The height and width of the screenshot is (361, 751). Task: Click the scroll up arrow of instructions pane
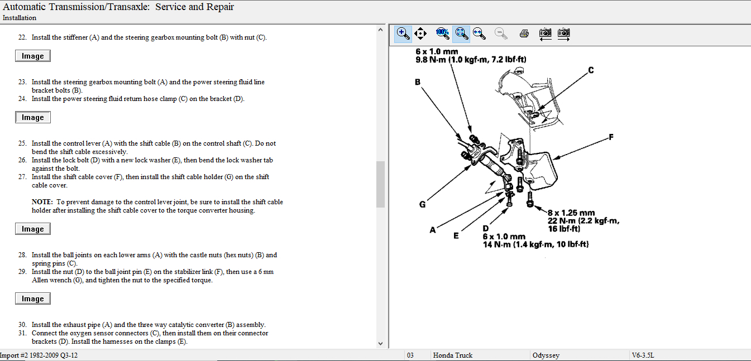click(x=381, y=30)
